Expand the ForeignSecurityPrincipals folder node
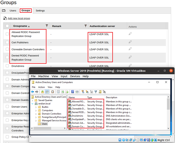The height and width of the screenshot is (143, 175). (36, 117)
